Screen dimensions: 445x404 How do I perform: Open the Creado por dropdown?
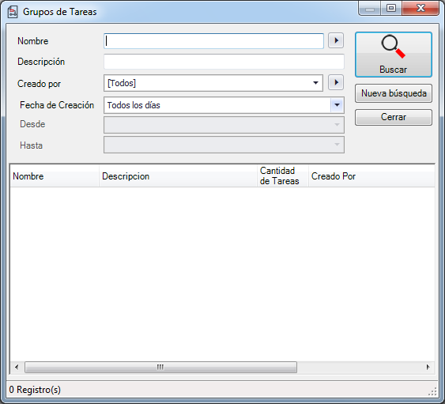pyautogui.click(x=213, y=83)
